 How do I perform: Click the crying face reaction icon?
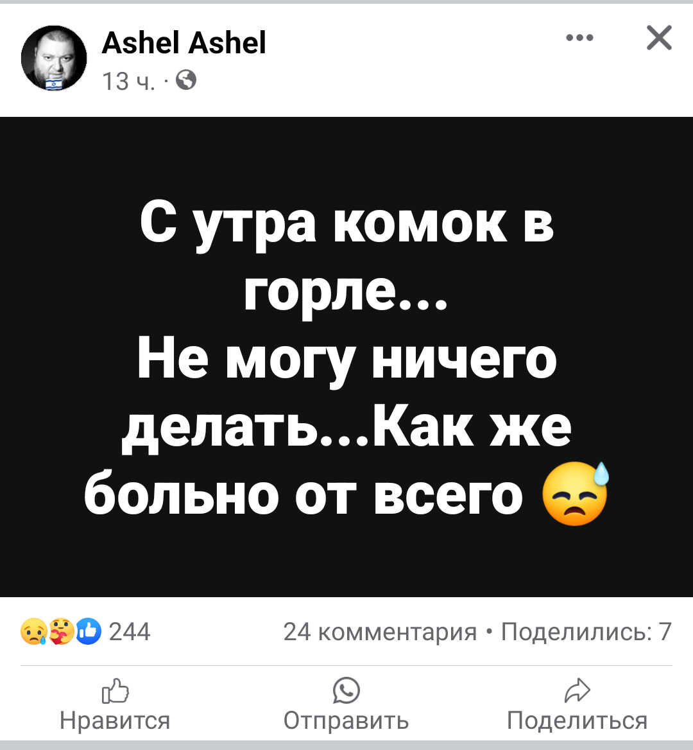click(33, 631)
